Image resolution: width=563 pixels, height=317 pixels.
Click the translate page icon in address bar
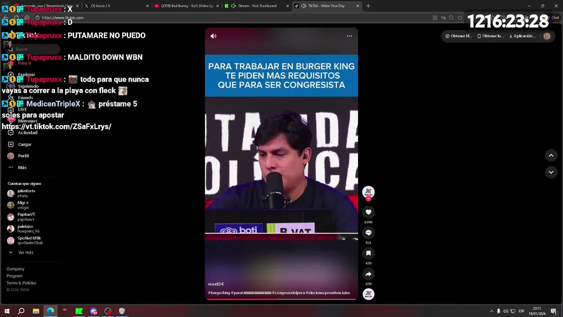[443, 18]
